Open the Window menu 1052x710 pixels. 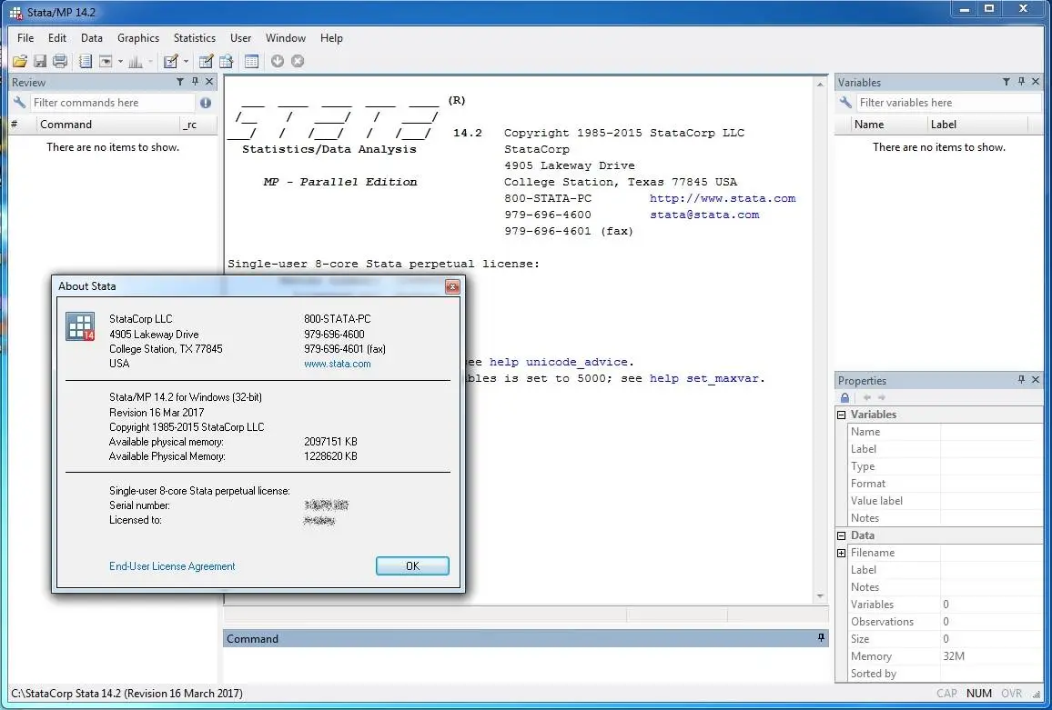pos(286,38)
